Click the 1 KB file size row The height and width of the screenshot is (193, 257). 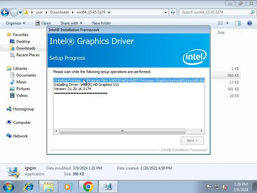click(x=235, y=69)
